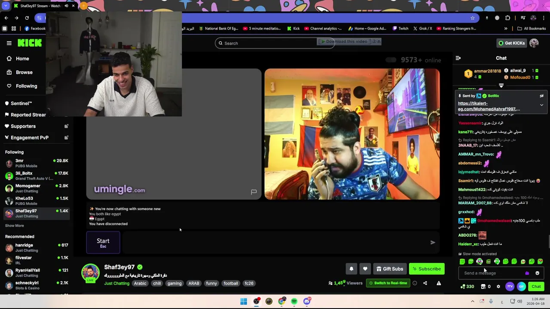This screenshot has height=309, width=550.
Task: Open 3li_Boltx followed channel
Action: 37,176
